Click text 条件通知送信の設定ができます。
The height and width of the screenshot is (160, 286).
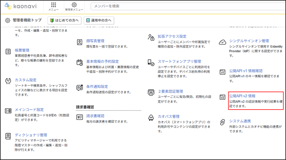click(109, 92)
